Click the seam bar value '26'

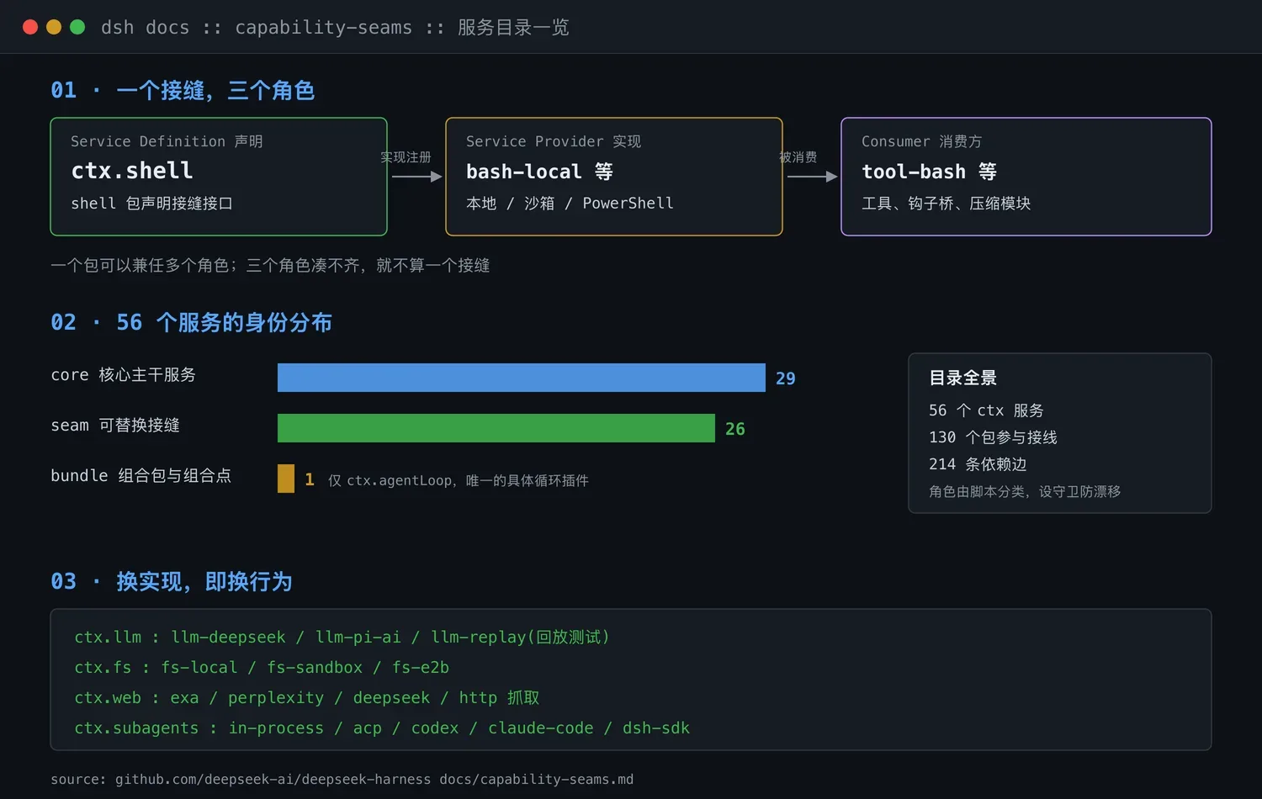click(734, 429)
